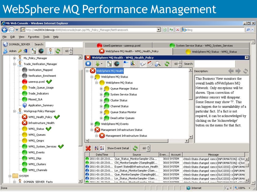Image resolution: width=257 pixels, height=192 pixels.
Task: Click the Show Event Detail button
Action: (x=118, y=148)
